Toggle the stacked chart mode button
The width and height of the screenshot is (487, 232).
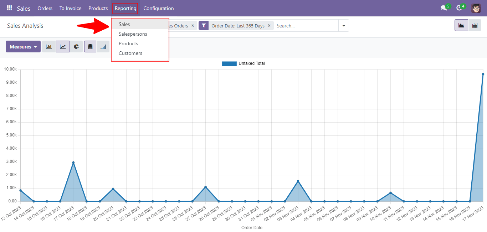click(x=90, y=47)
